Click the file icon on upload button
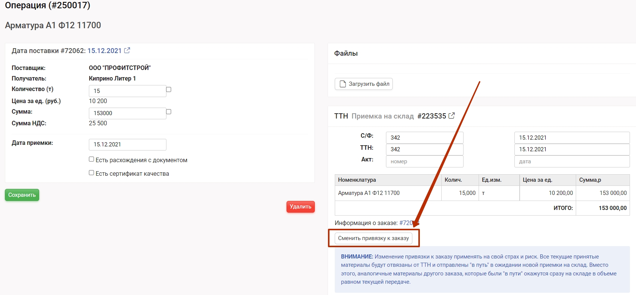 [343, 84]
